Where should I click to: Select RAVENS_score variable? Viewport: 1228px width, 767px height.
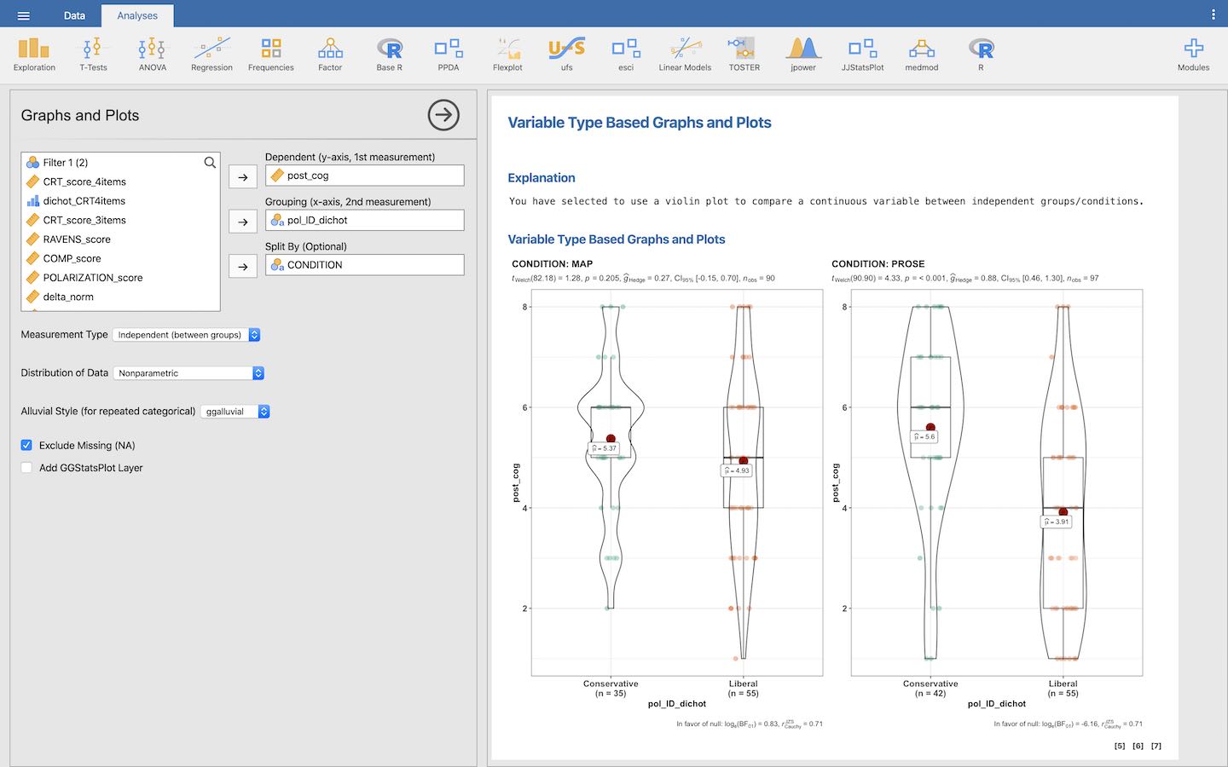coord(120,239)
